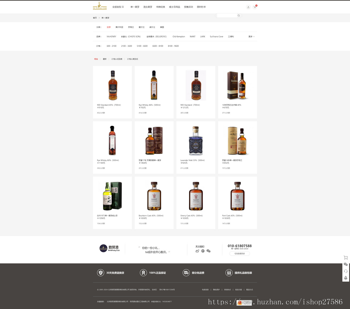Filter by brand McHENRY
The height and width of the screenshot is (309, 350).
(x=111, y=37)
